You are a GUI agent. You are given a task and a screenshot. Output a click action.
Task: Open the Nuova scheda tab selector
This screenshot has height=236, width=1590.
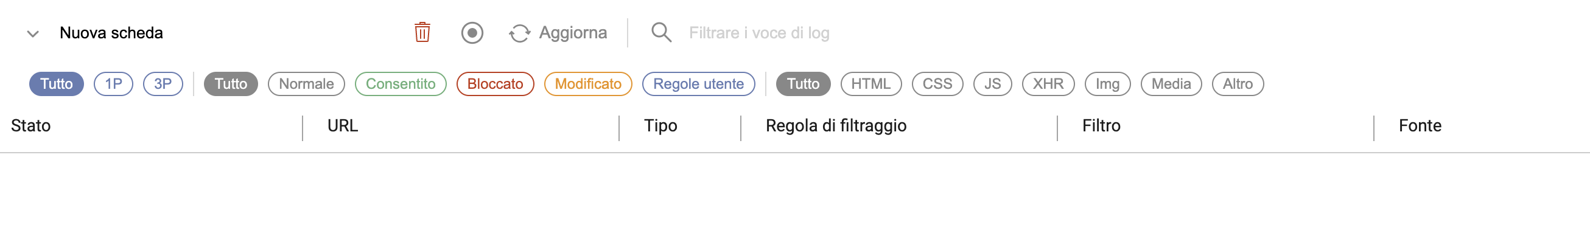coord(111,33)
